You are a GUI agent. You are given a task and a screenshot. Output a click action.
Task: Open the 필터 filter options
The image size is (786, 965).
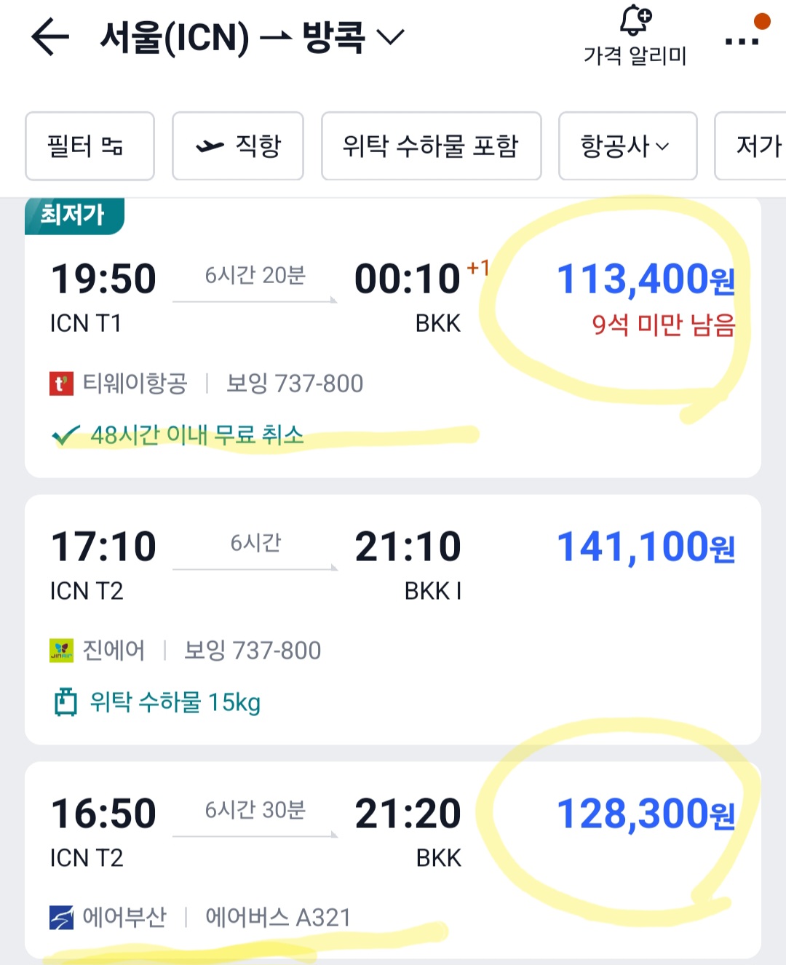click(x=90, y=146)
